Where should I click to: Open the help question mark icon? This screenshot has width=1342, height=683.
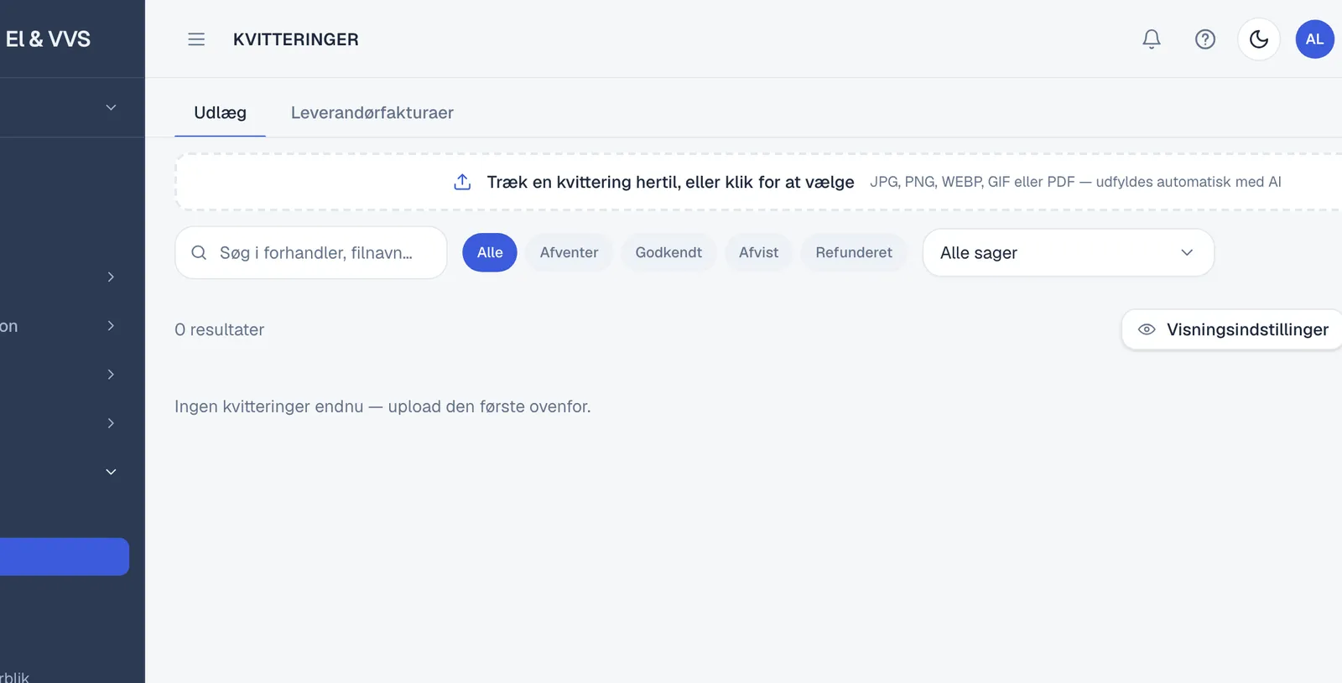1205,39
